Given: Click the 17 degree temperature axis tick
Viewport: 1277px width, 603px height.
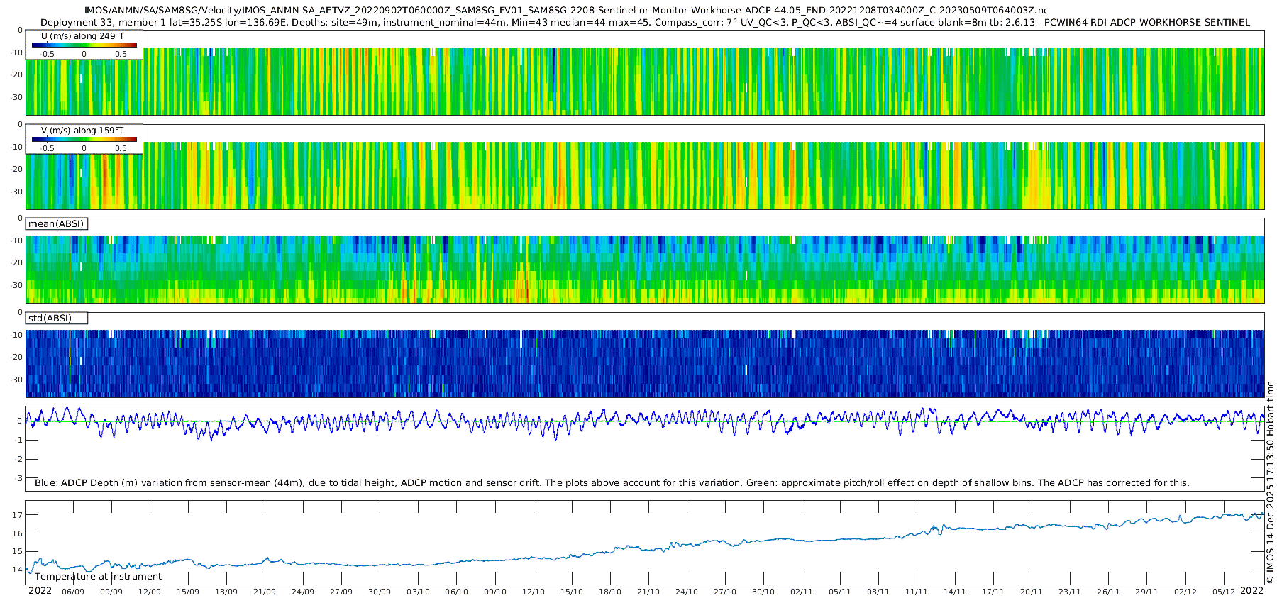Looking at the screenshot, I should [18, 514].
